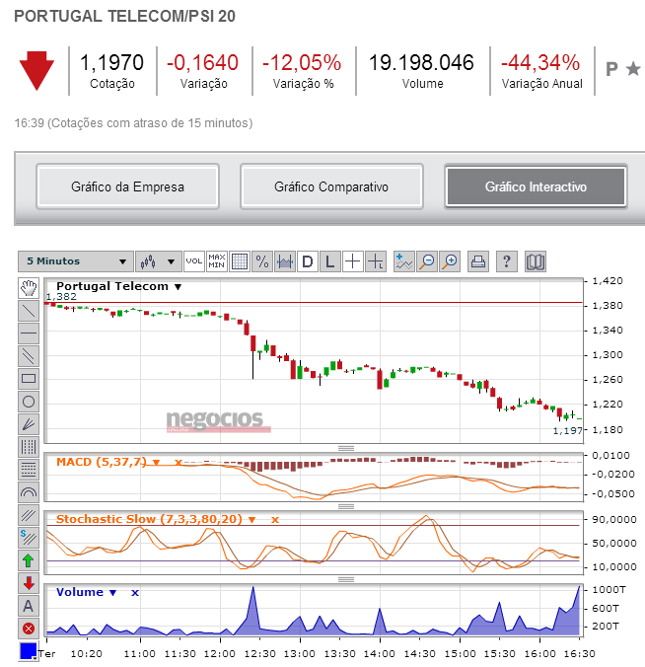Toggle the L logarithmic scale button
This screenshot has height=667, width=645.
[330, 261]
